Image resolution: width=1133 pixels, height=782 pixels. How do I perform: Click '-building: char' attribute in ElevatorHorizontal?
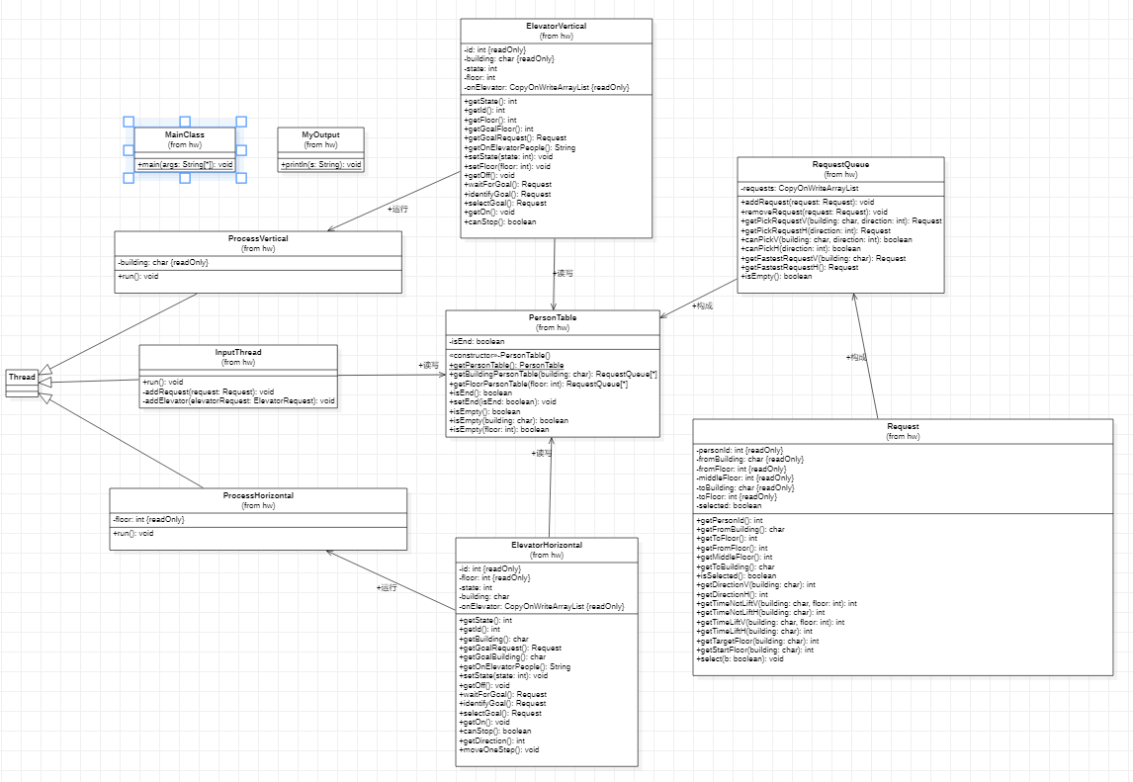click(484, 597)
